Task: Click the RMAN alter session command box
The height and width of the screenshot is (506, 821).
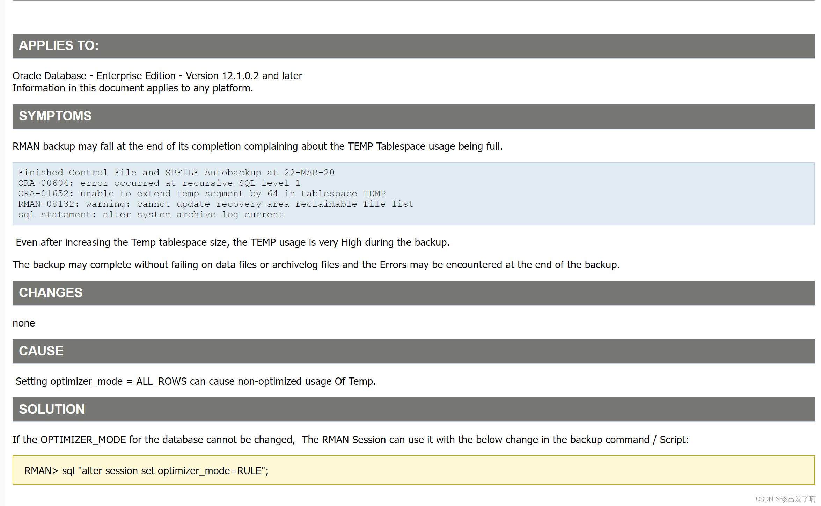Action: (413, 470)
